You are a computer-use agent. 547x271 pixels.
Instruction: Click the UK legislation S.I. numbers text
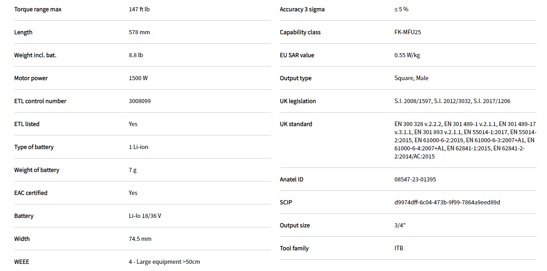(452, 101)
